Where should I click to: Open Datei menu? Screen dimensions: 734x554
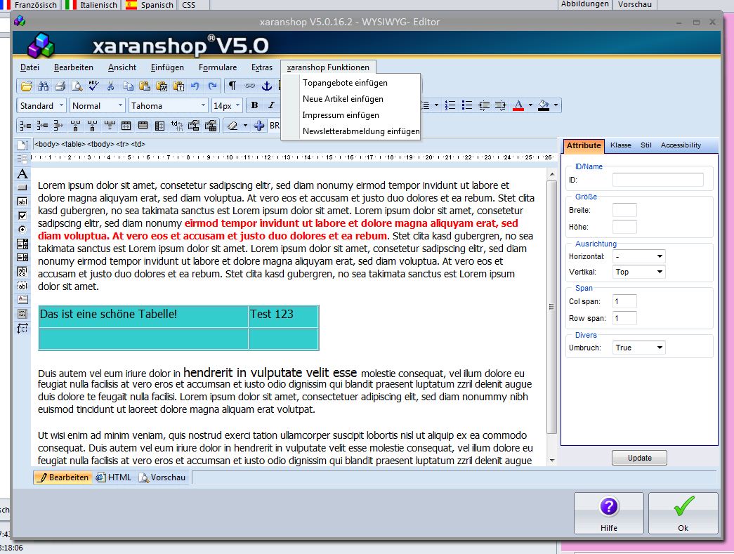pos(30,67)
